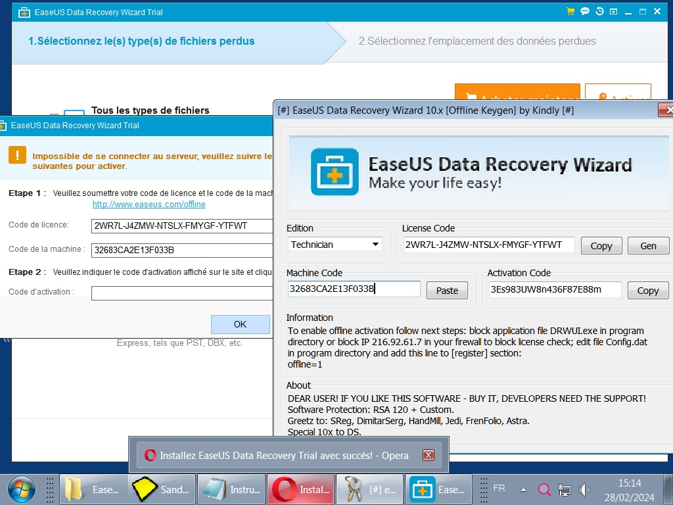The width and height of the screenshot is (673, 505).
Task: Click the orange Acheter maintenant button
Action: point(517,92)
